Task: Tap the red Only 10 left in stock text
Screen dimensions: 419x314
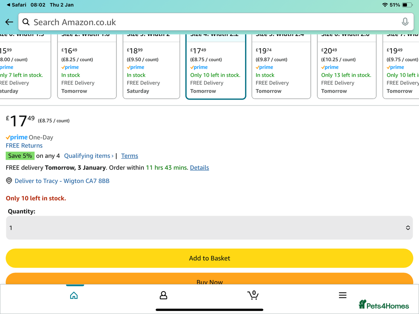Action: point(36,198)
